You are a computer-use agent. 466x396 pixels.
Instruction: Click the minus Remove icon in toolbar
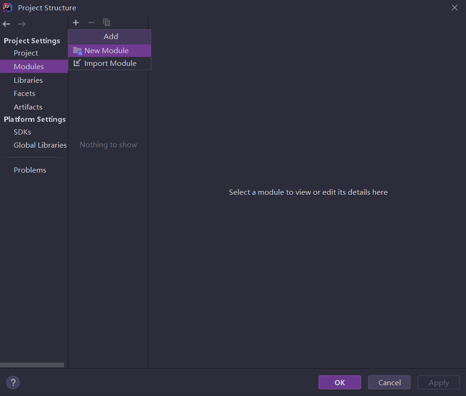(x=91, y=23)
